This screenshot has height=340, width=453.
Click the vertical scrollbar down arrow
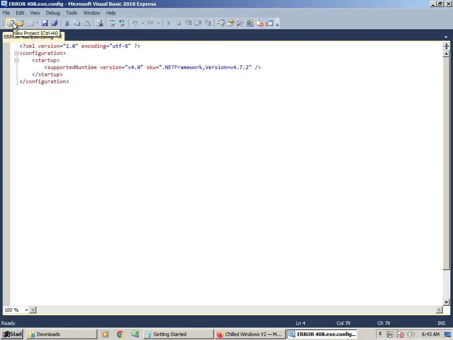(x=446, y=302)
